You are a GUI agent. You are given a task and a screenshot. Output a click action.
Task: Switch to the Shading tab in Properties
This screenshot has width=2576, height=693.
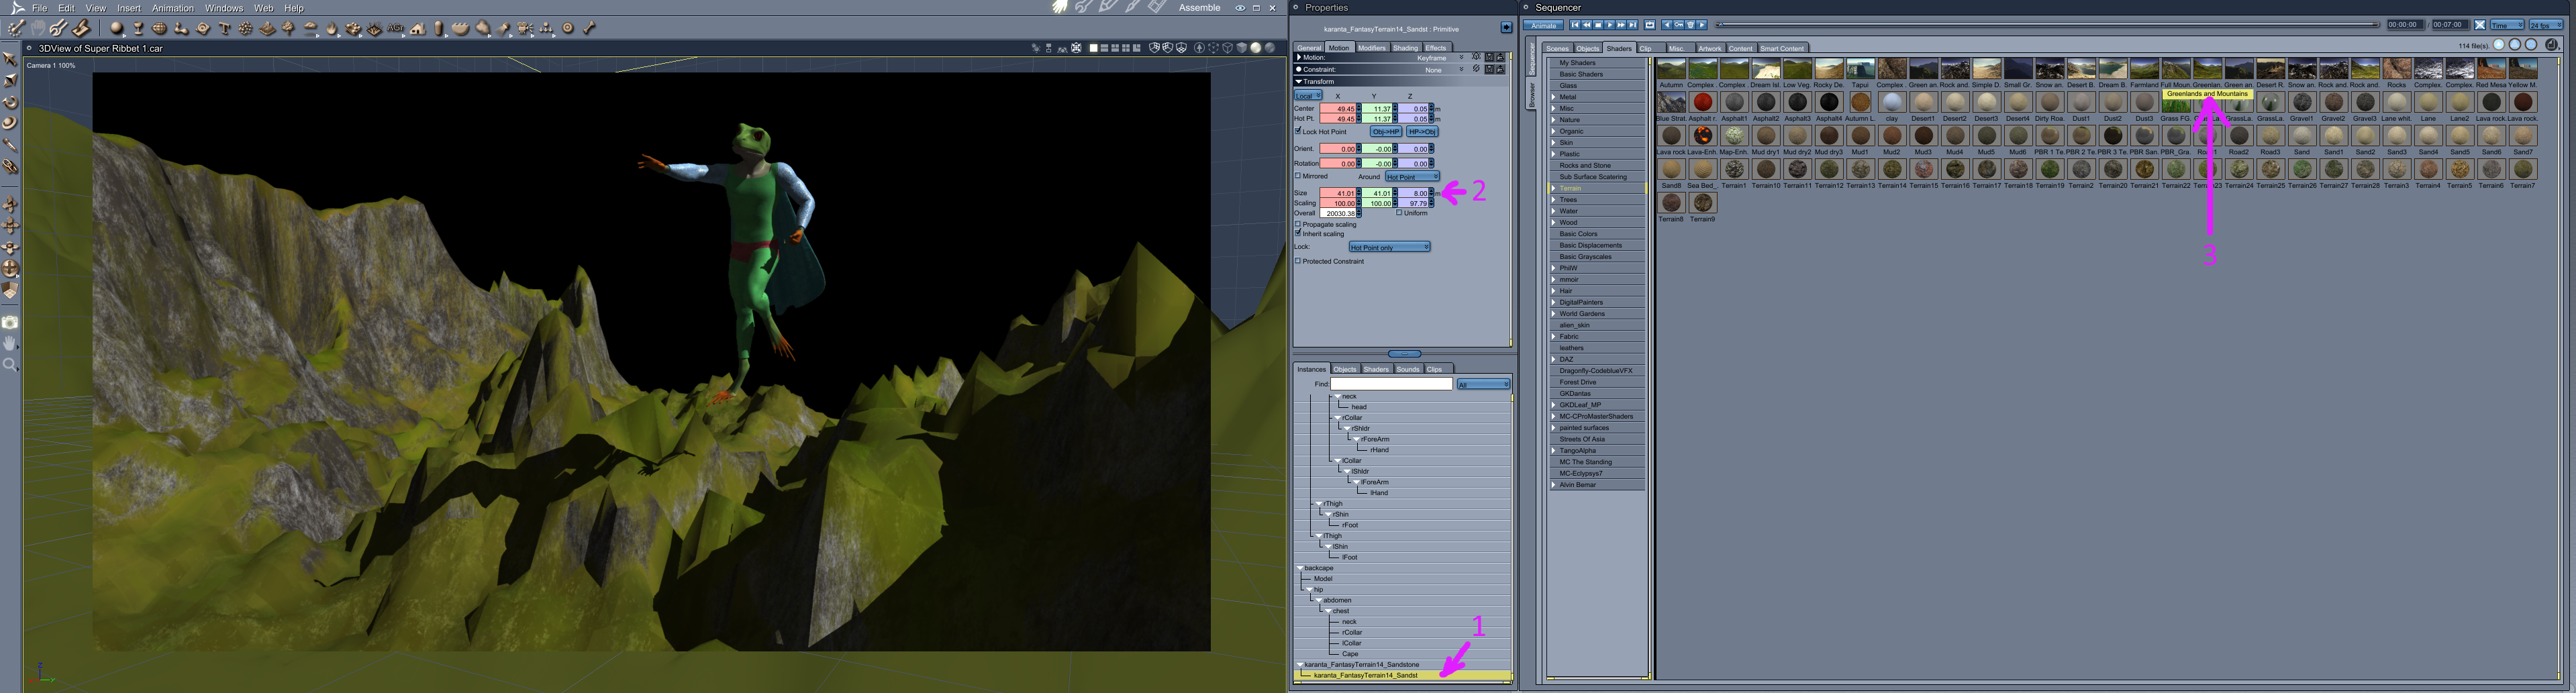pyautogui.click(x=1406, y=48)
